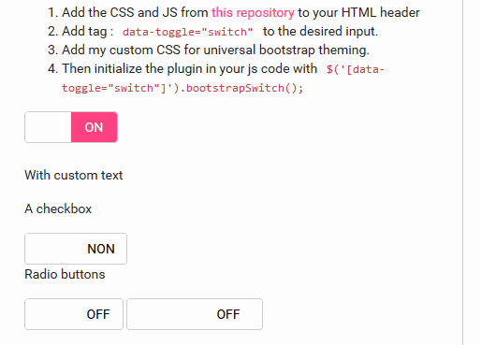Click the 'Add tag :' text in step two
This screenshot has height=345, width=481.
click(x=87, y=32)
